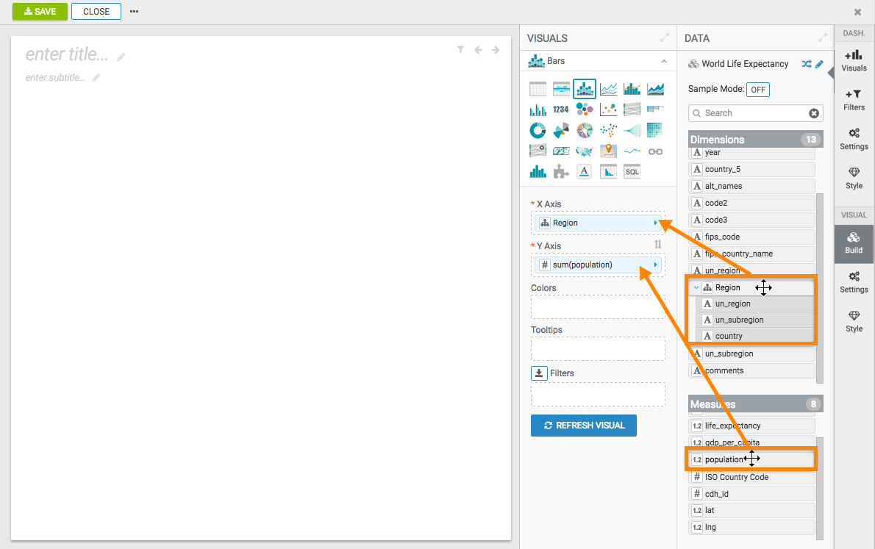Image resolution: width=875 pixels, height=549 pixels.
Task: Open the sum(population) field options arrow
Action: pyautogui.click(x=655, y=265)
